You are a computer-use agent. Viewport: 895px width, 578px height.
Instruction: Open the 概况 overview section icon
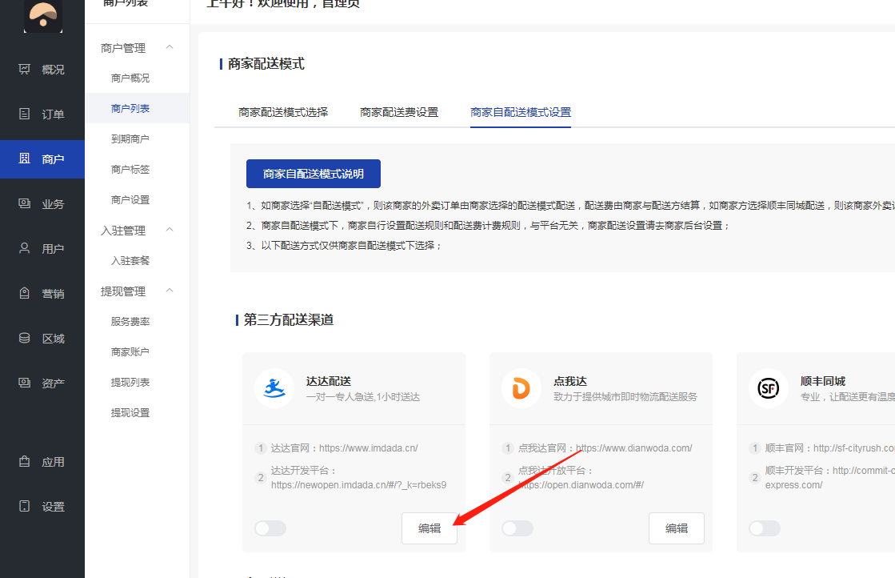(x=25, y=69)
